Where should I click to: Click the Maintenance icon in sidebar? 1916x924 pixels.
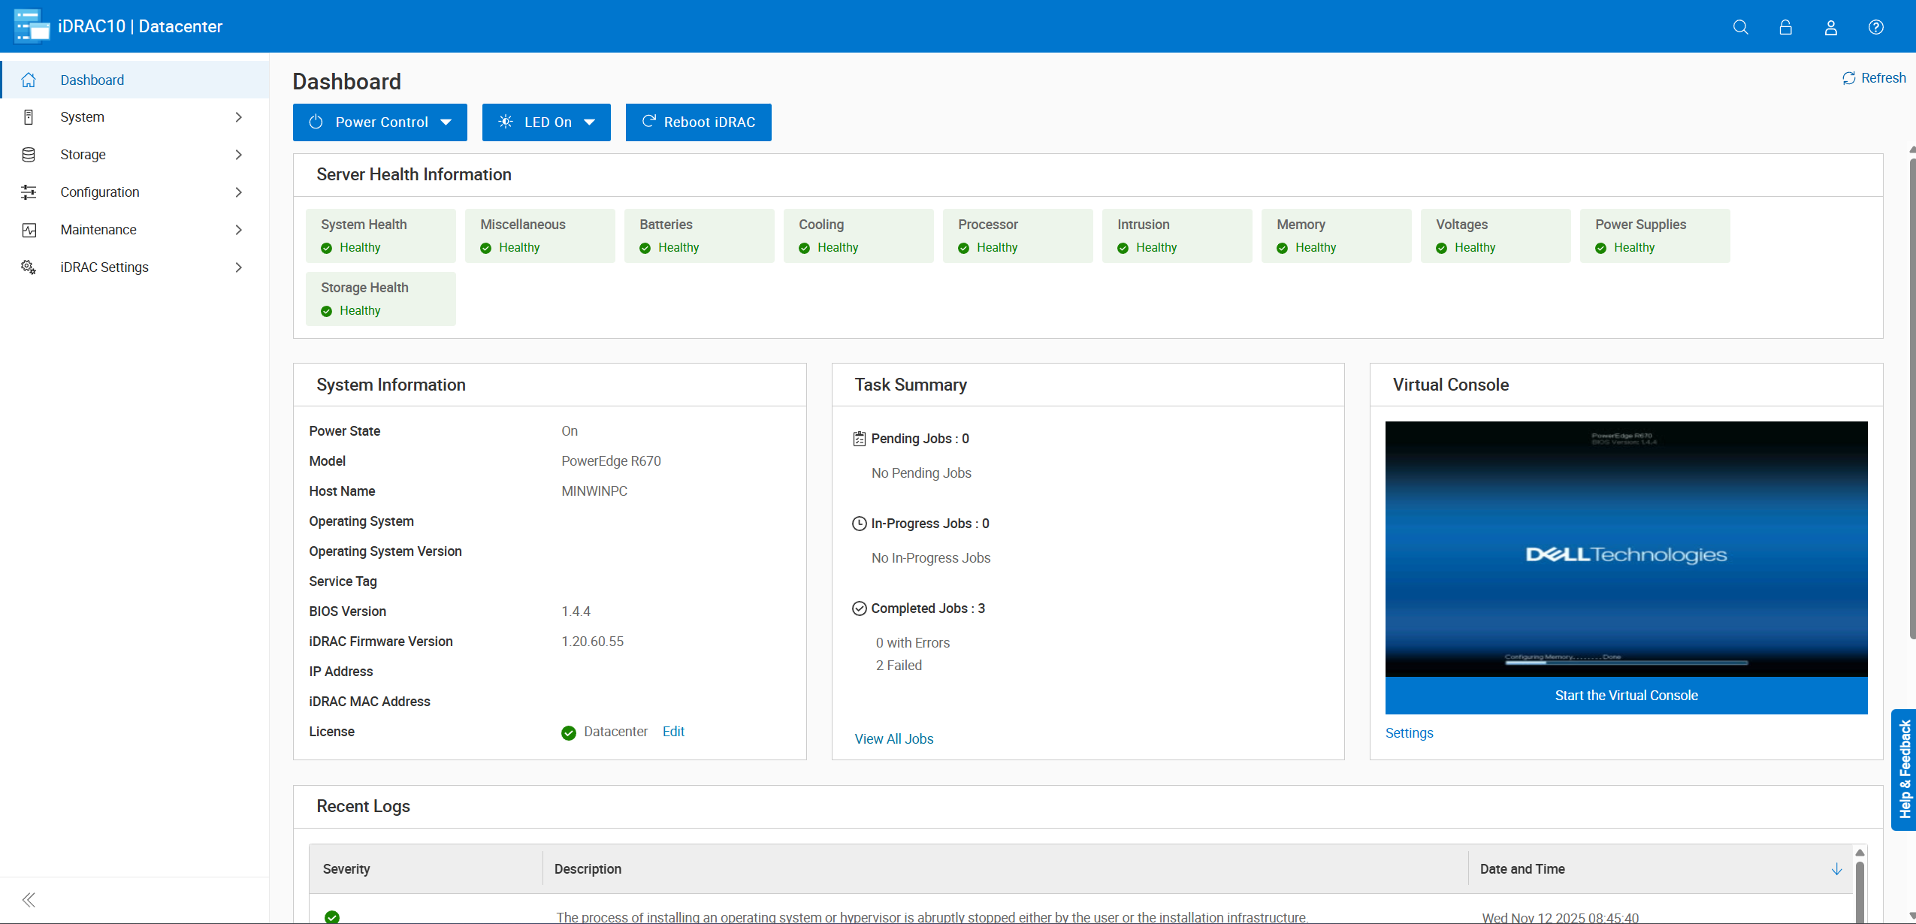pos(29,229)
